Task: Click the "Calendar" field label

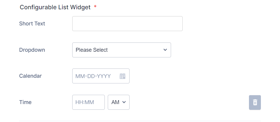Action: point(30,76)
